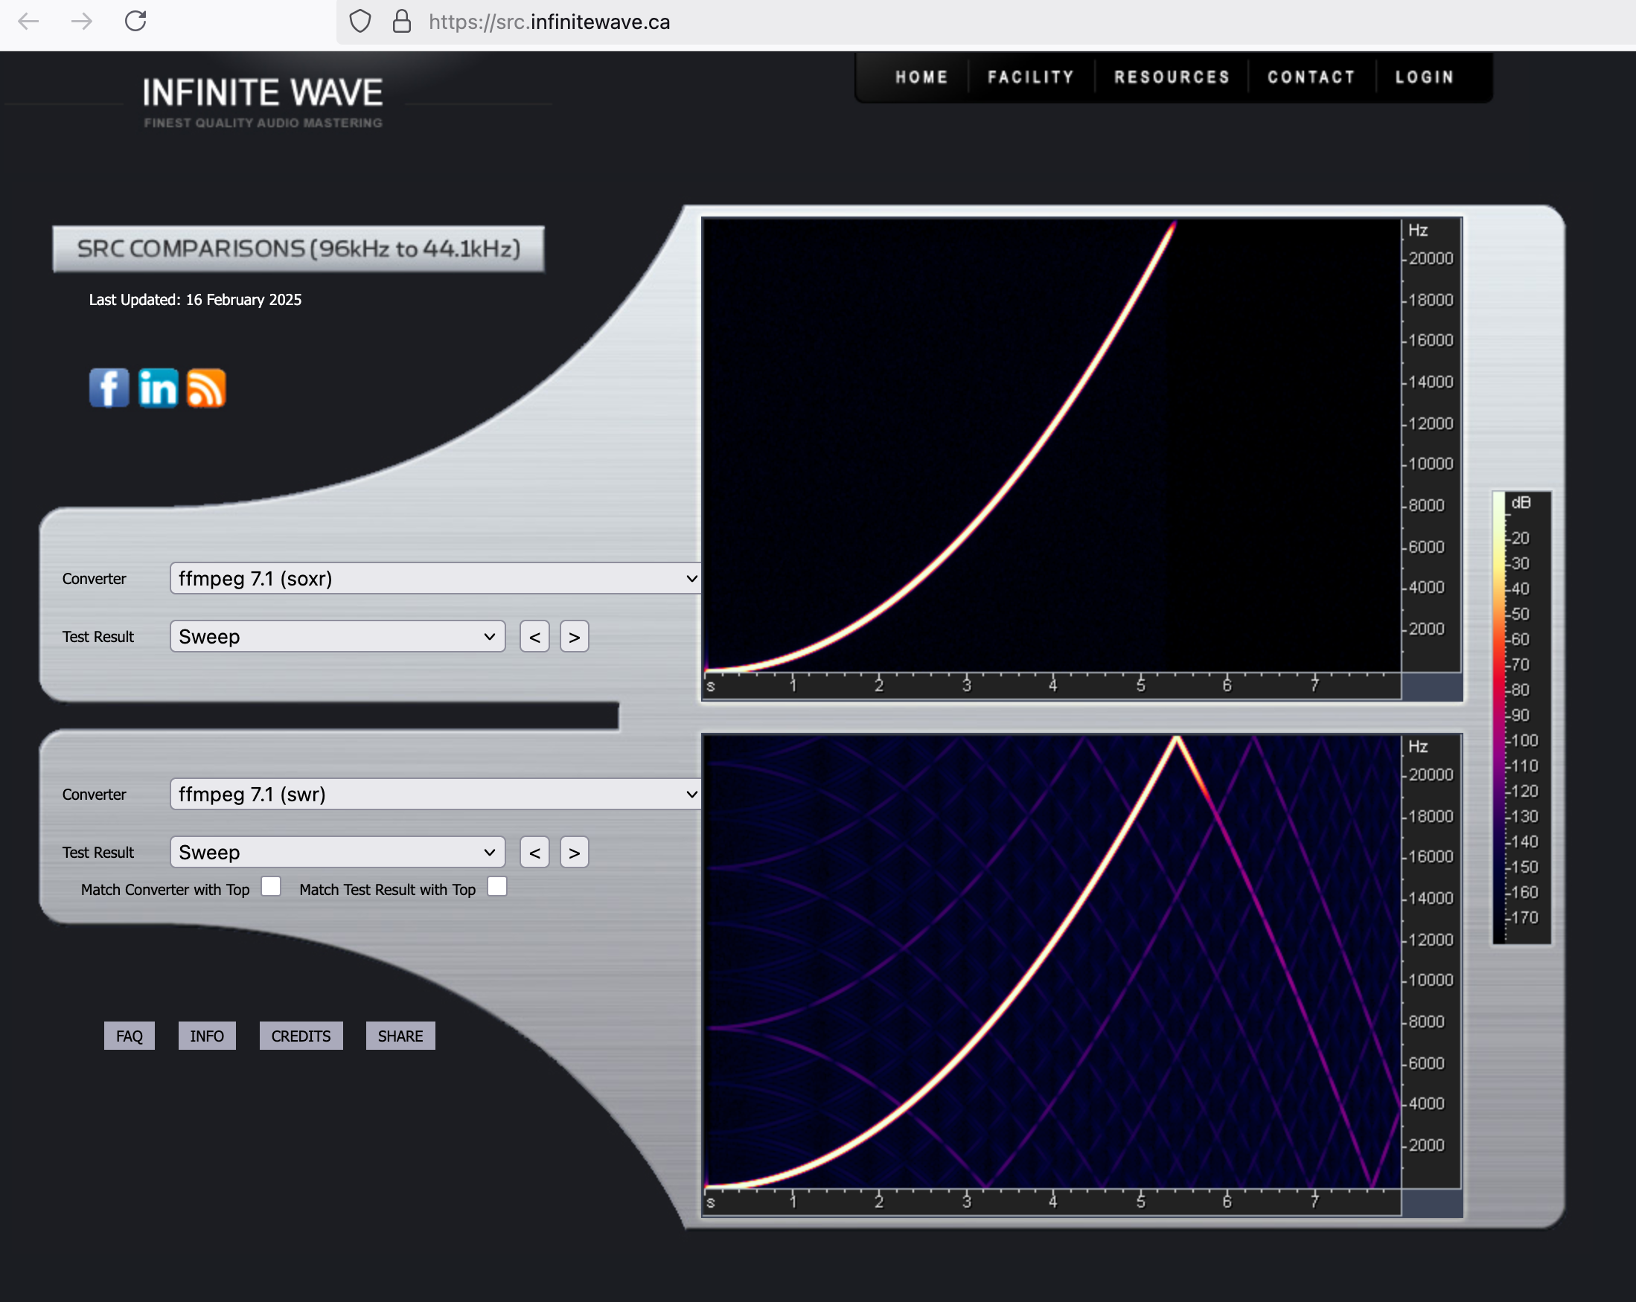This screenshot has width=1636, height=1302.
Task: Click the dB color scale legend
Action: pos(1521,716)
